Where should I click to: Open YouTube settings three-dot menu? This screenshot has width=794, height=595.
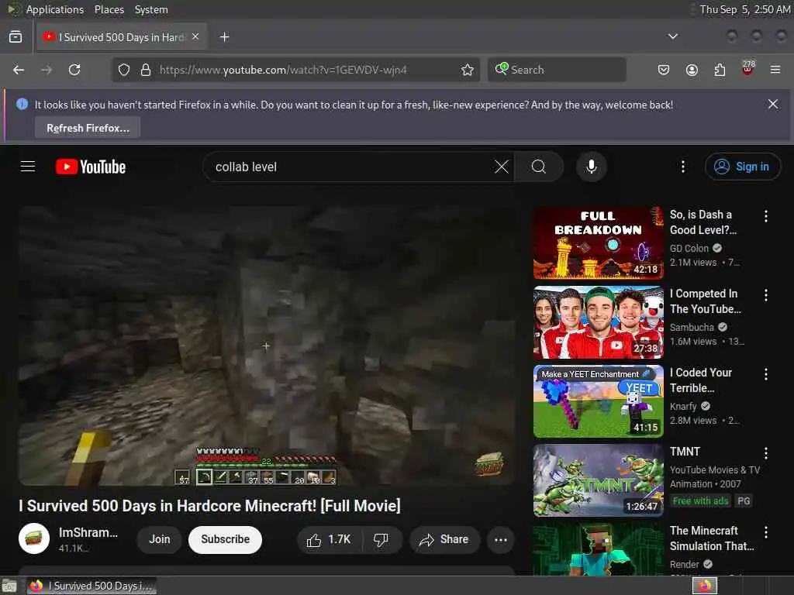click(683, 167)
